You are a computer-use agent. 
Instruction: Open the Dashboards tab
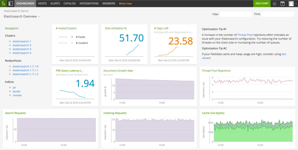pos(25,3)
